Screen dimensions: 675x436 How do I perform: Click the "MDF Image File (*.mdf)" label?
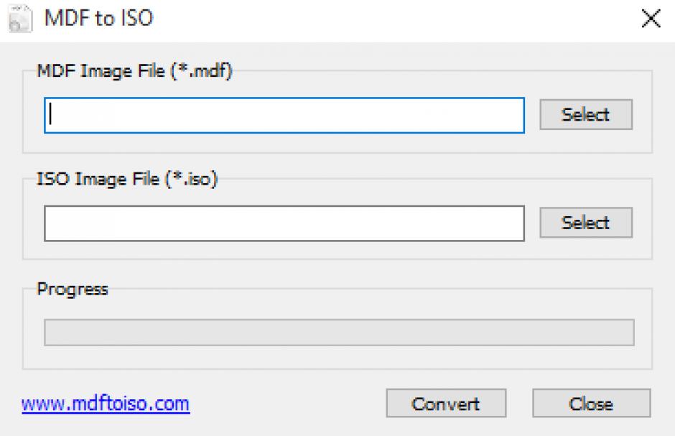[x=135, y=72]
